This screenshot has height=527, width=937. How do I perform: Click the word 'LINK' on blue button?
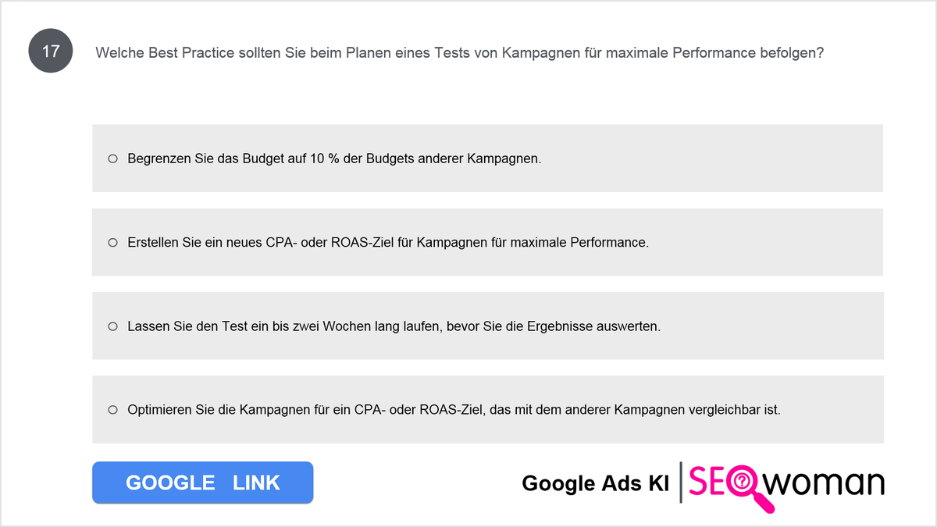pos(256,482)
